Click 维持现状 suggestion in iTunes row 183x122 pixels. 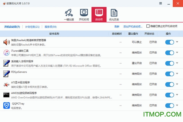(x=137, y=53)
